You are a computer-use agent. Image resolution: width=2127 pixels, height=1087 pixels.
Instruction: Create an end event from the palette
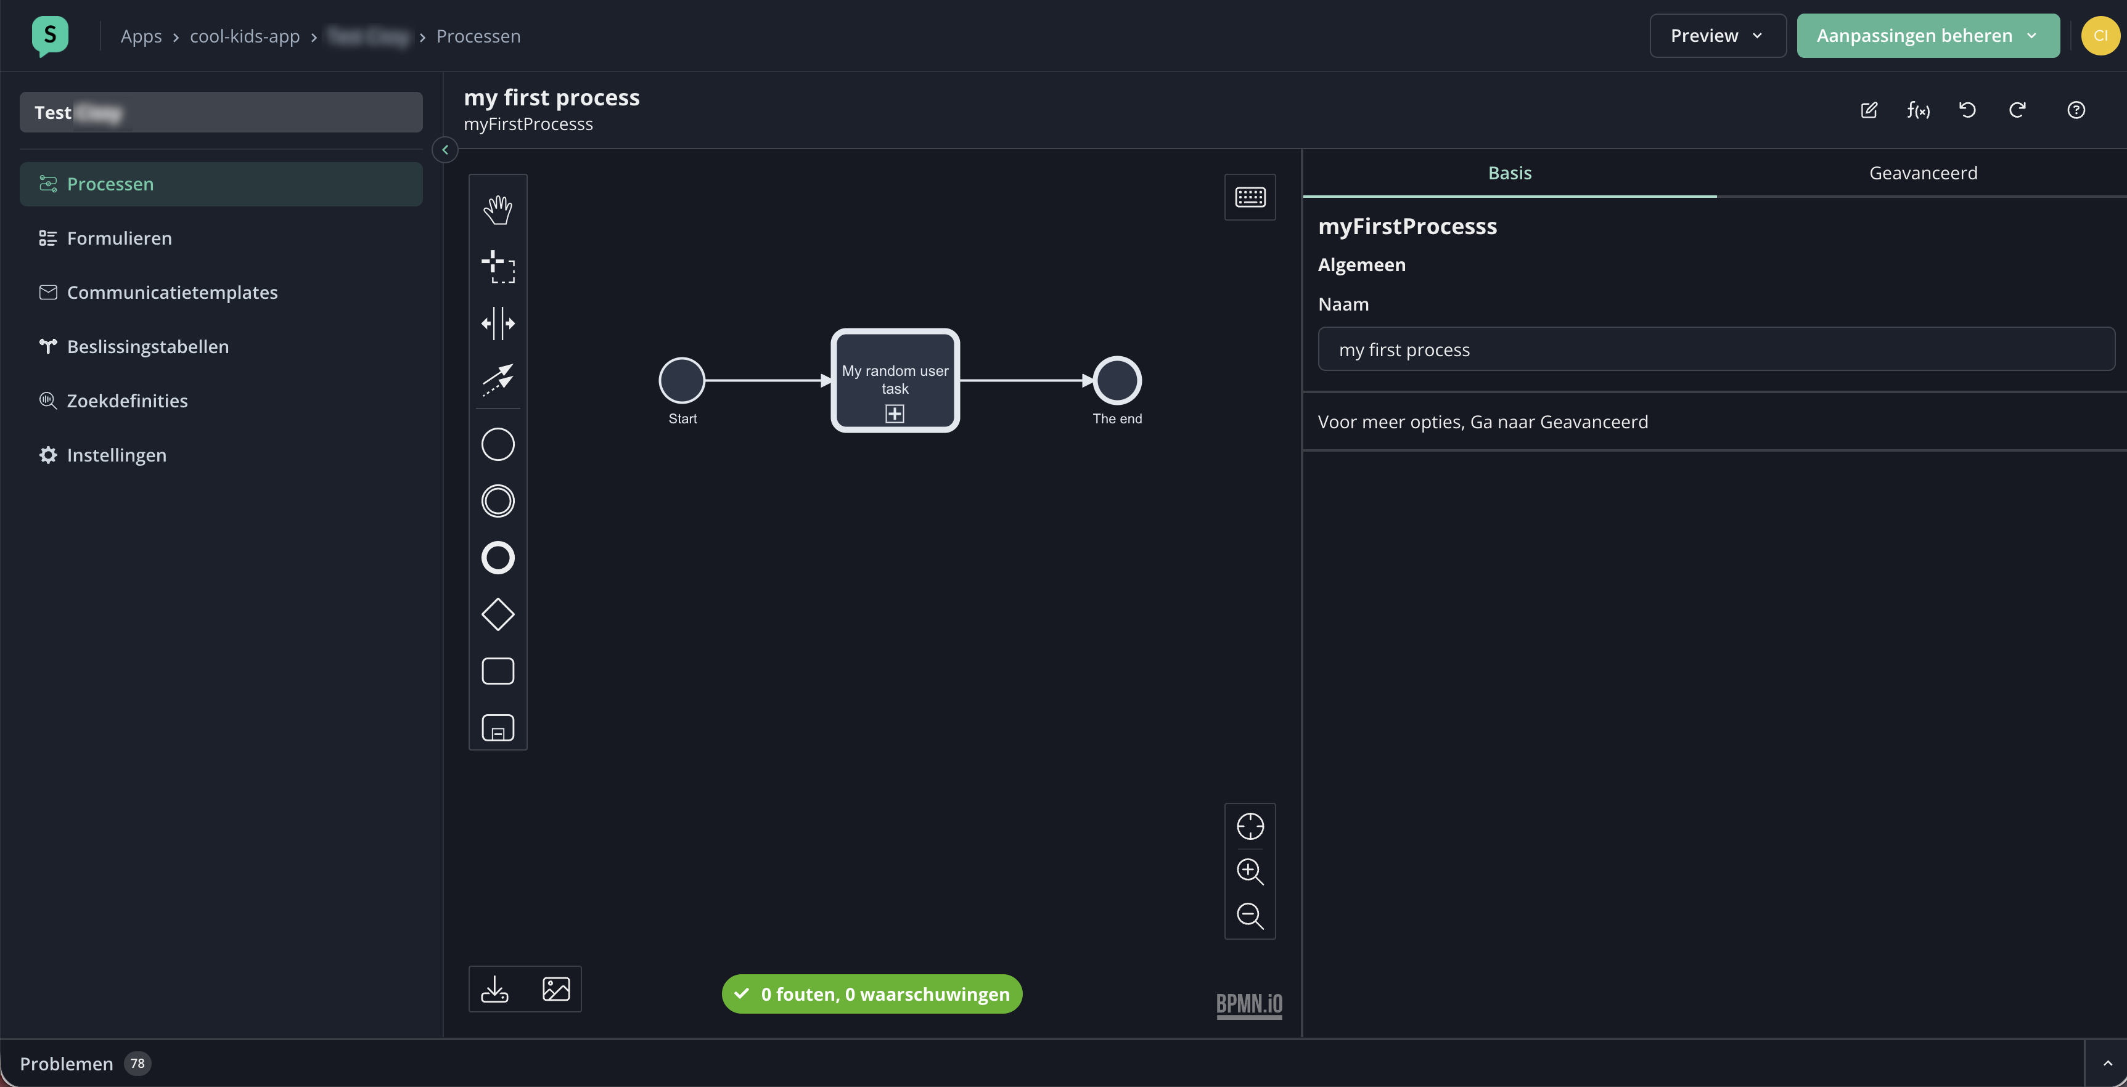tap(498, 558)
